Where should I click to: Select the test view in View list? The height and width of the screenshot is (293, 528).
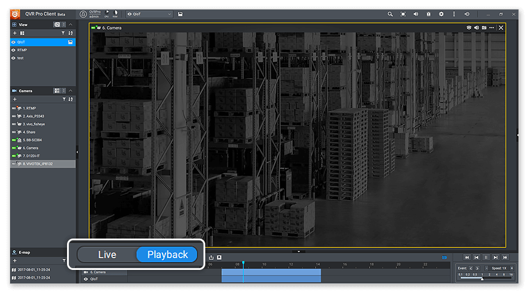tap(20, 58)
